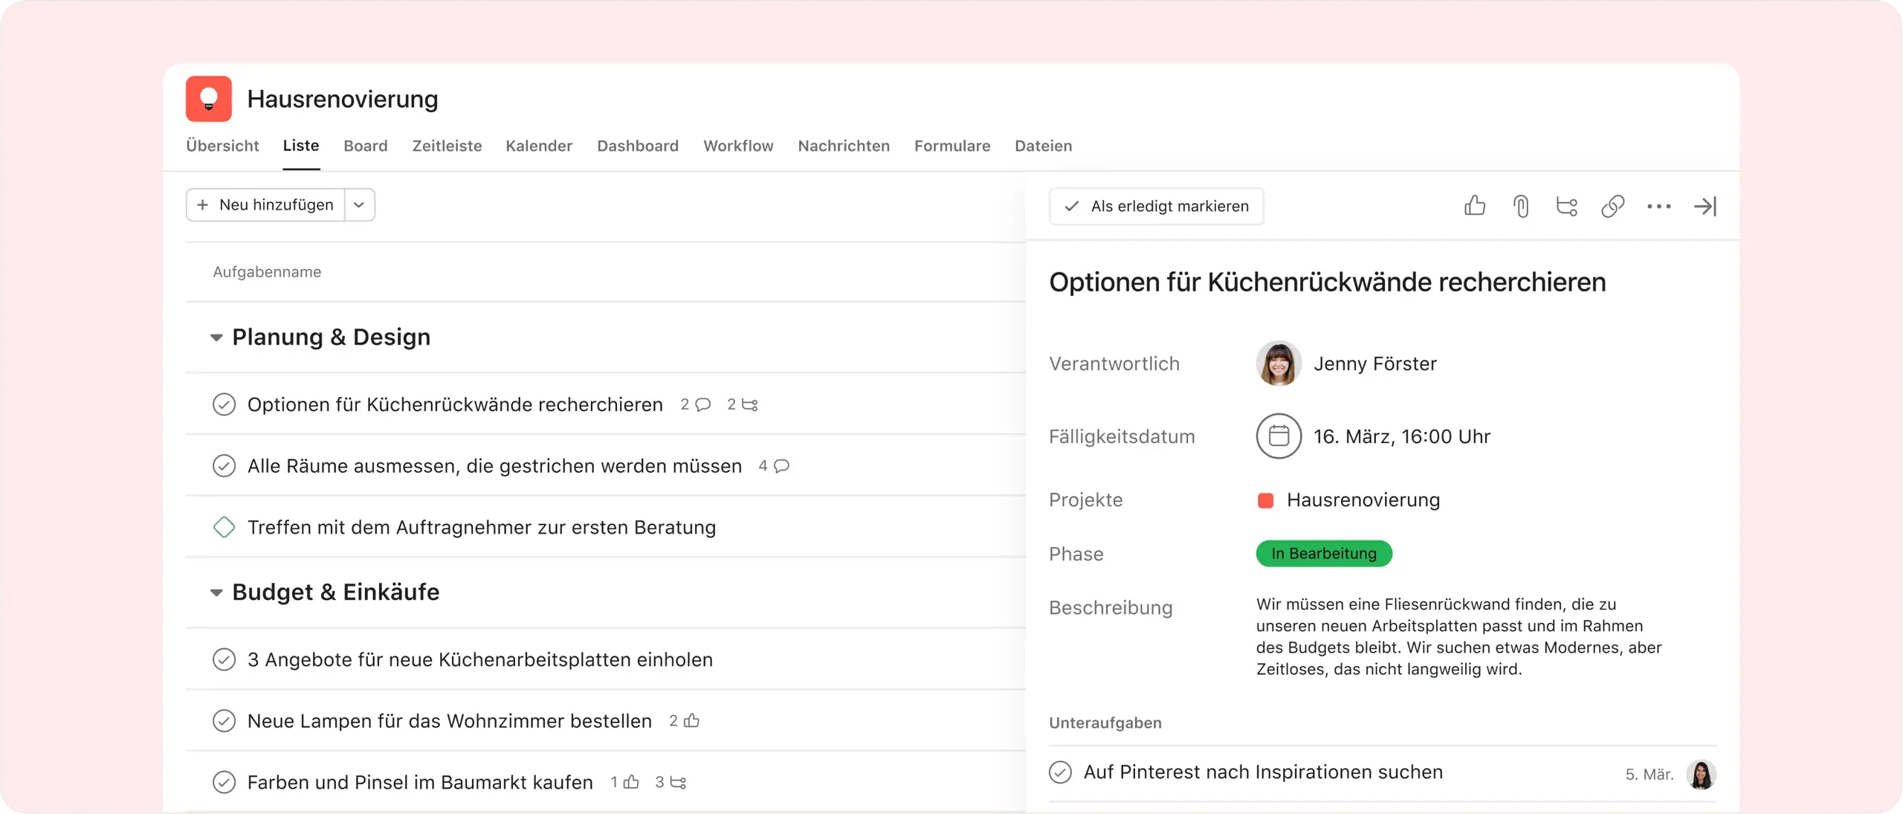This screenshot has width=1903, height=814.
Task: Add a subtask via the subtask icon
Action: (1567, 206)
